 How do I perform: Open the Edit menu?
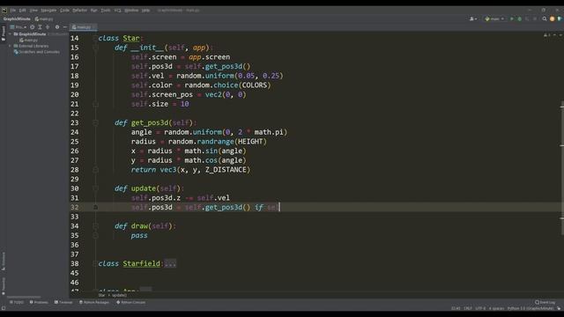click(x=22, y=11)
